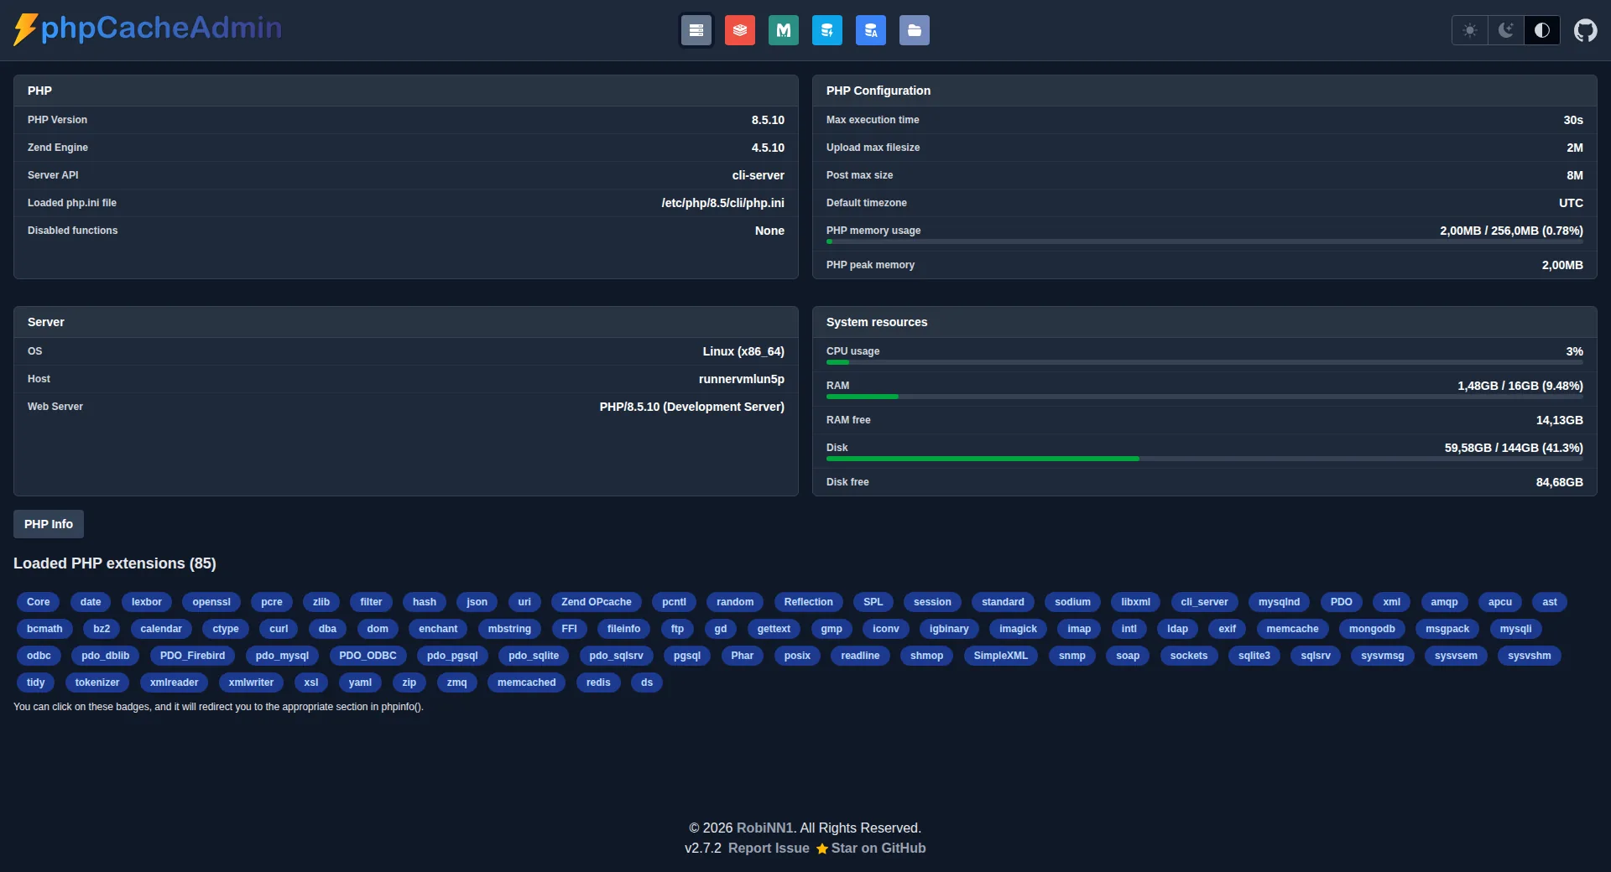This screenshot has height=872, width=1611.
Task: Click the lightning bolt phpCacheAdmin logo
Action: [25, 29]
